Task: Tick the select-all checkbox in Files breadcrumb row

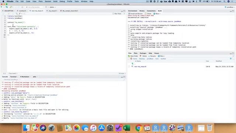Action: 129,59
